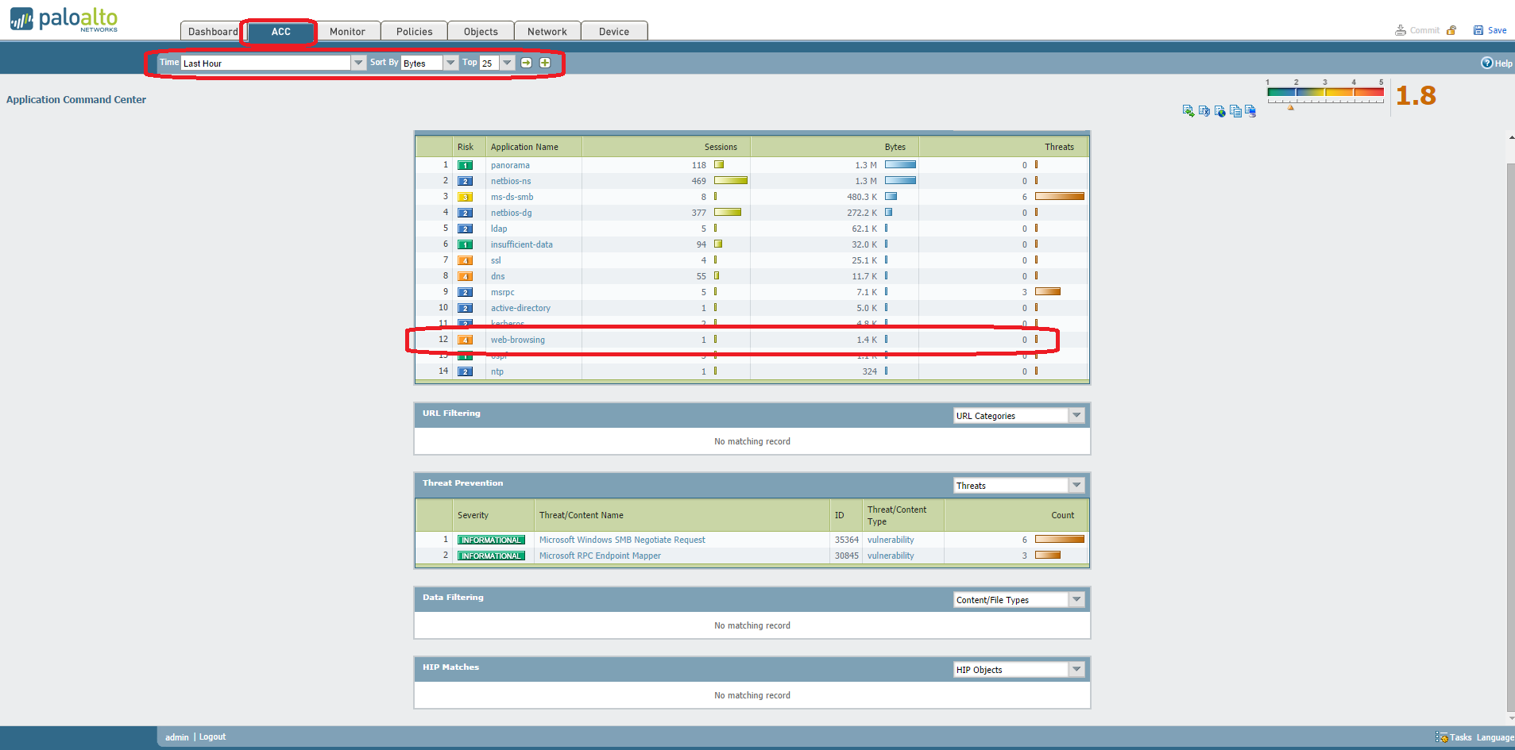Click the Save disk icon
This screenshot has width=1515, height=750.
point(1478,30)
